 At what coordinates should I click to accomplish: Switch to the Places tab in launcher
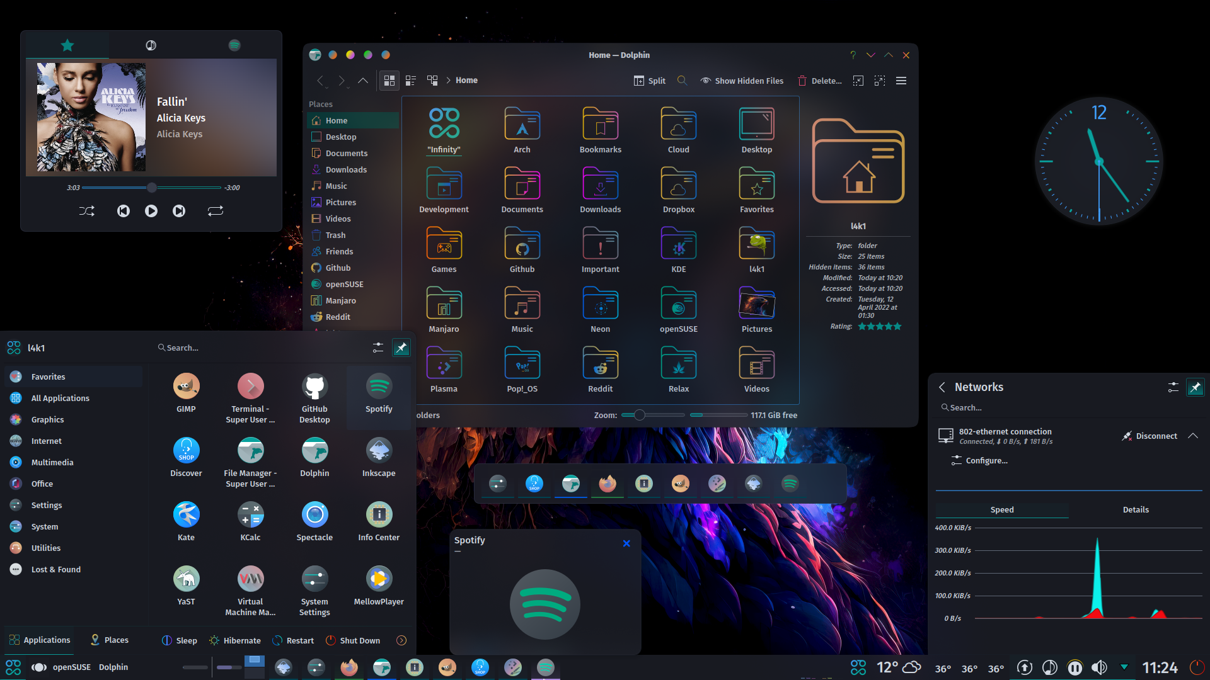click(x=109, y=640)
